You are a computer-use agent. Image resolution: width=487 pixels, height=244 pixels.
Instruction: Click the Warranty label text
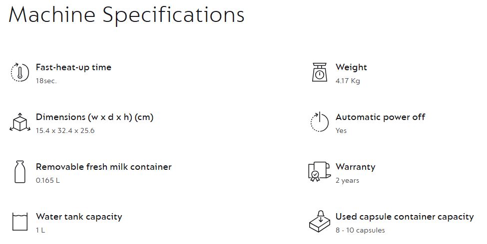[x=355, y=167]
